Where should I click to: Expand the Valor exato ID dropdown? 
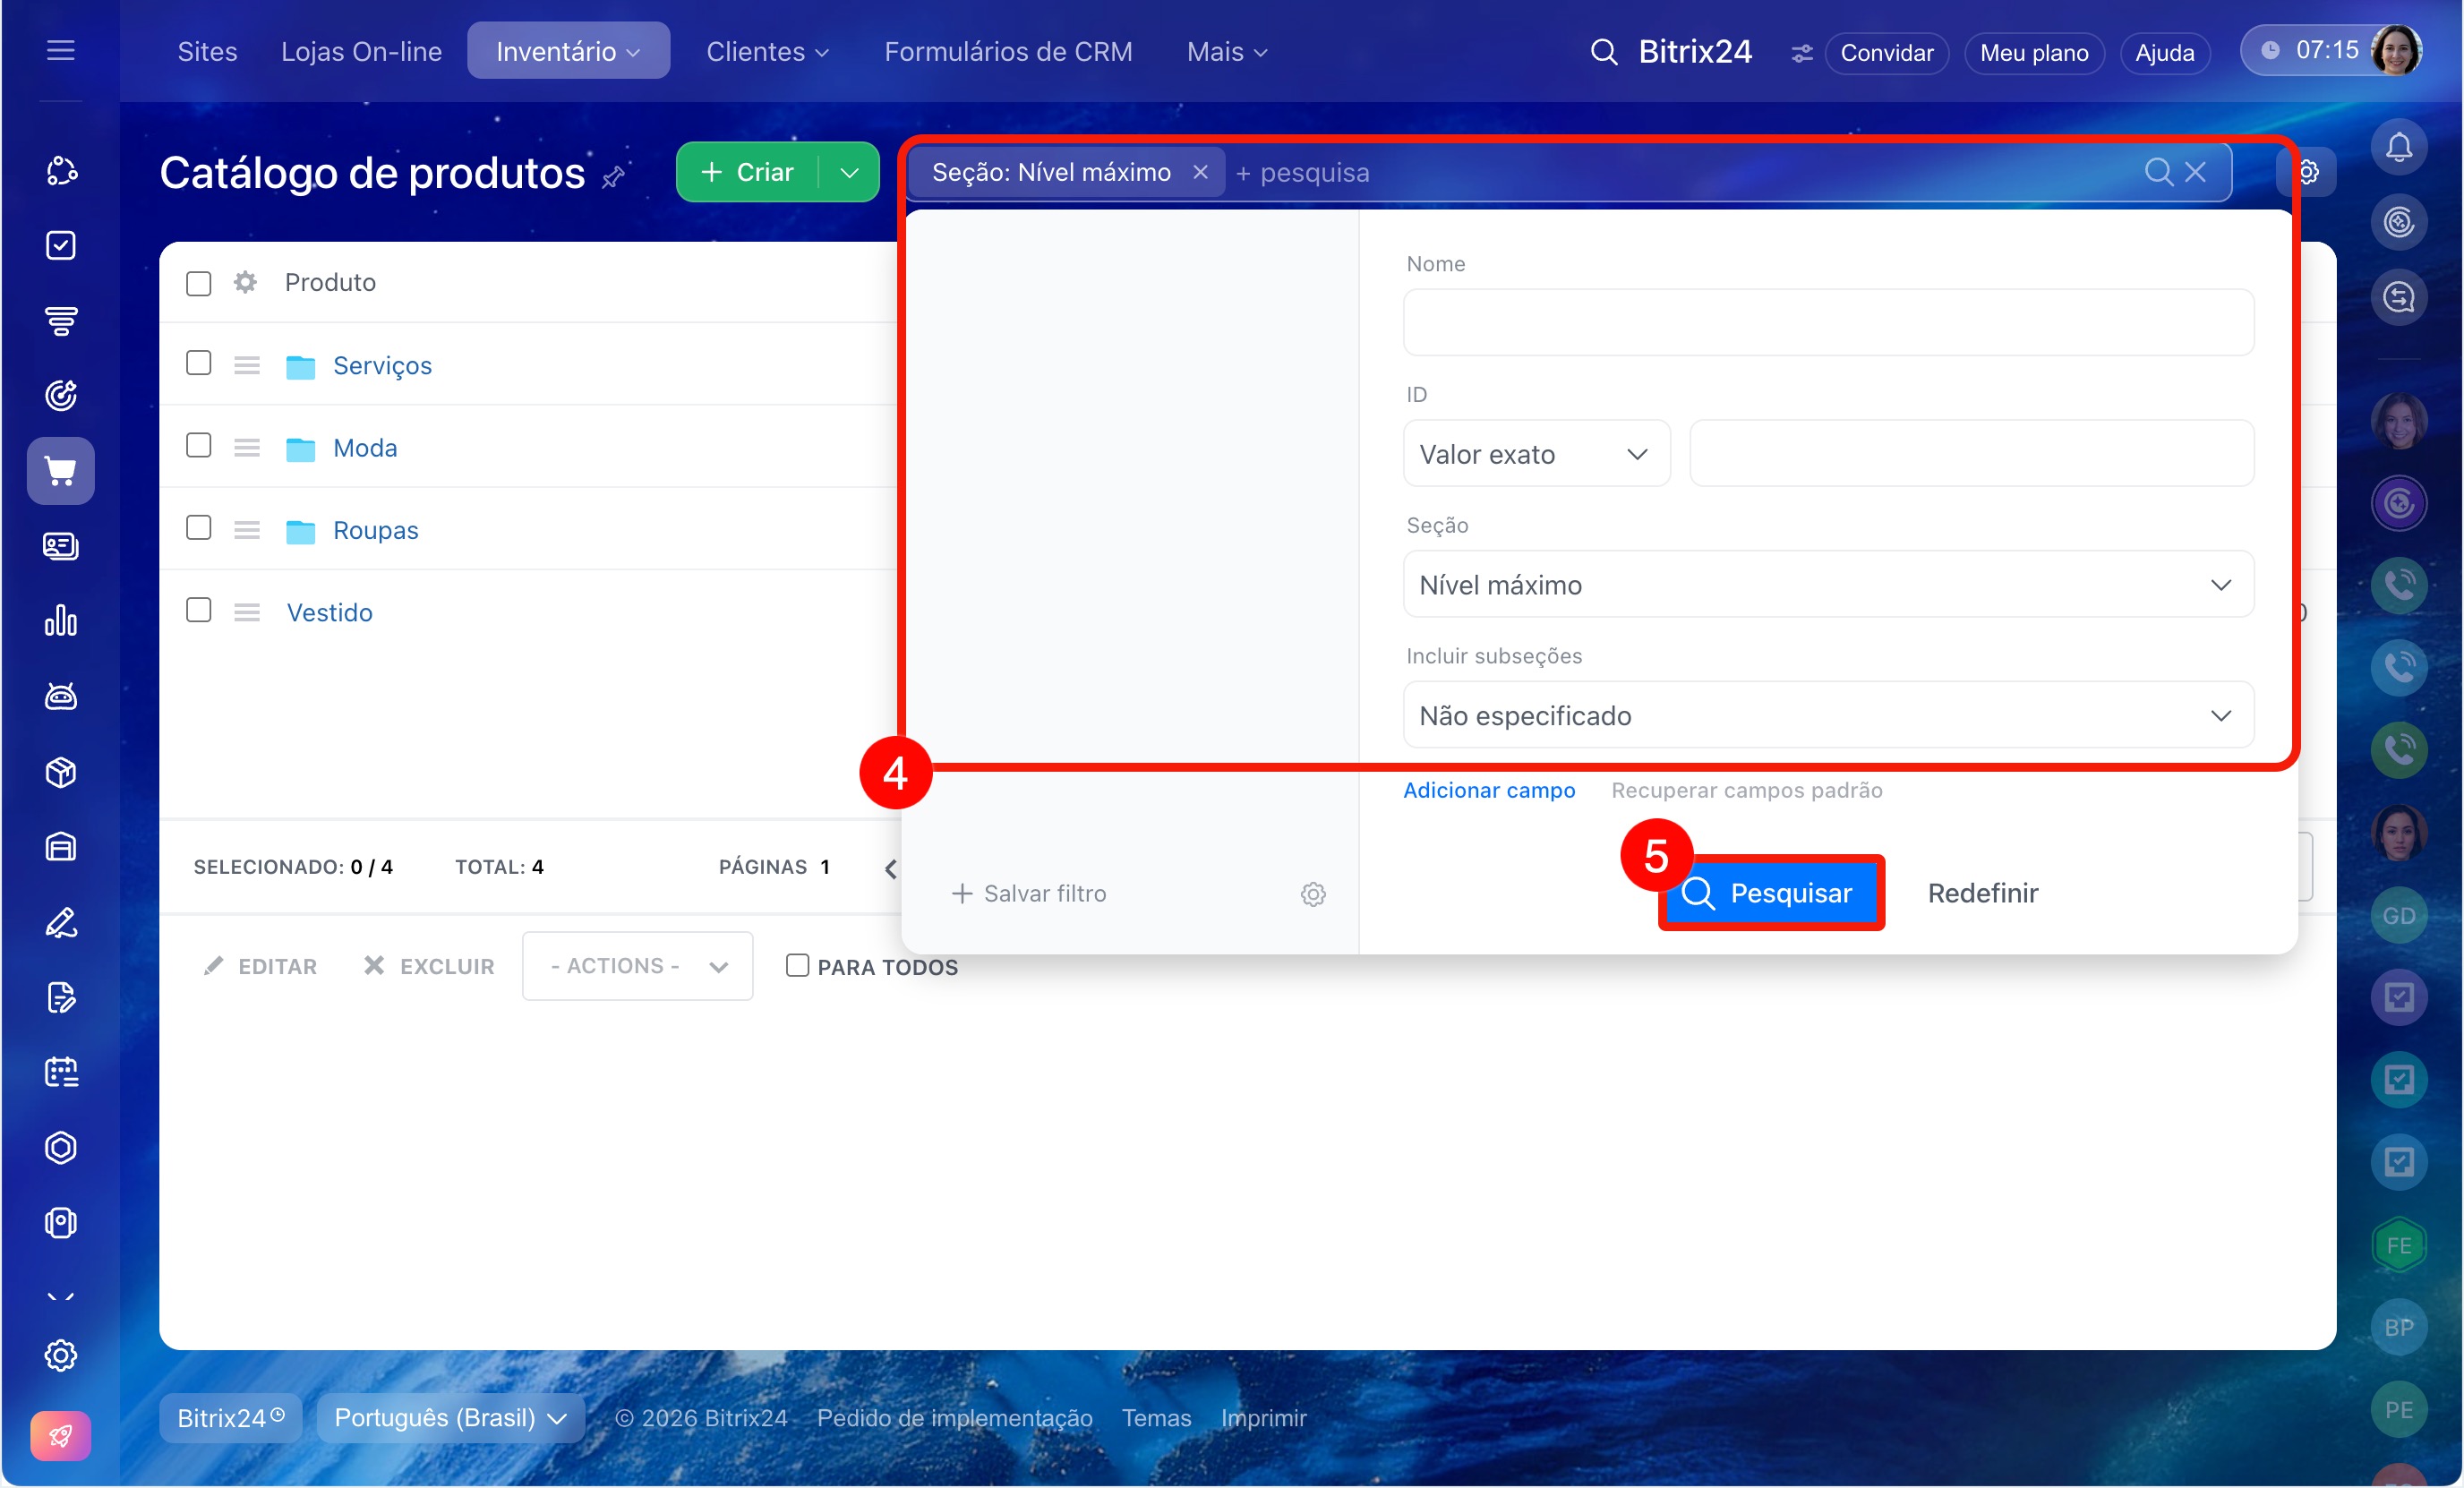point(1536,454)
